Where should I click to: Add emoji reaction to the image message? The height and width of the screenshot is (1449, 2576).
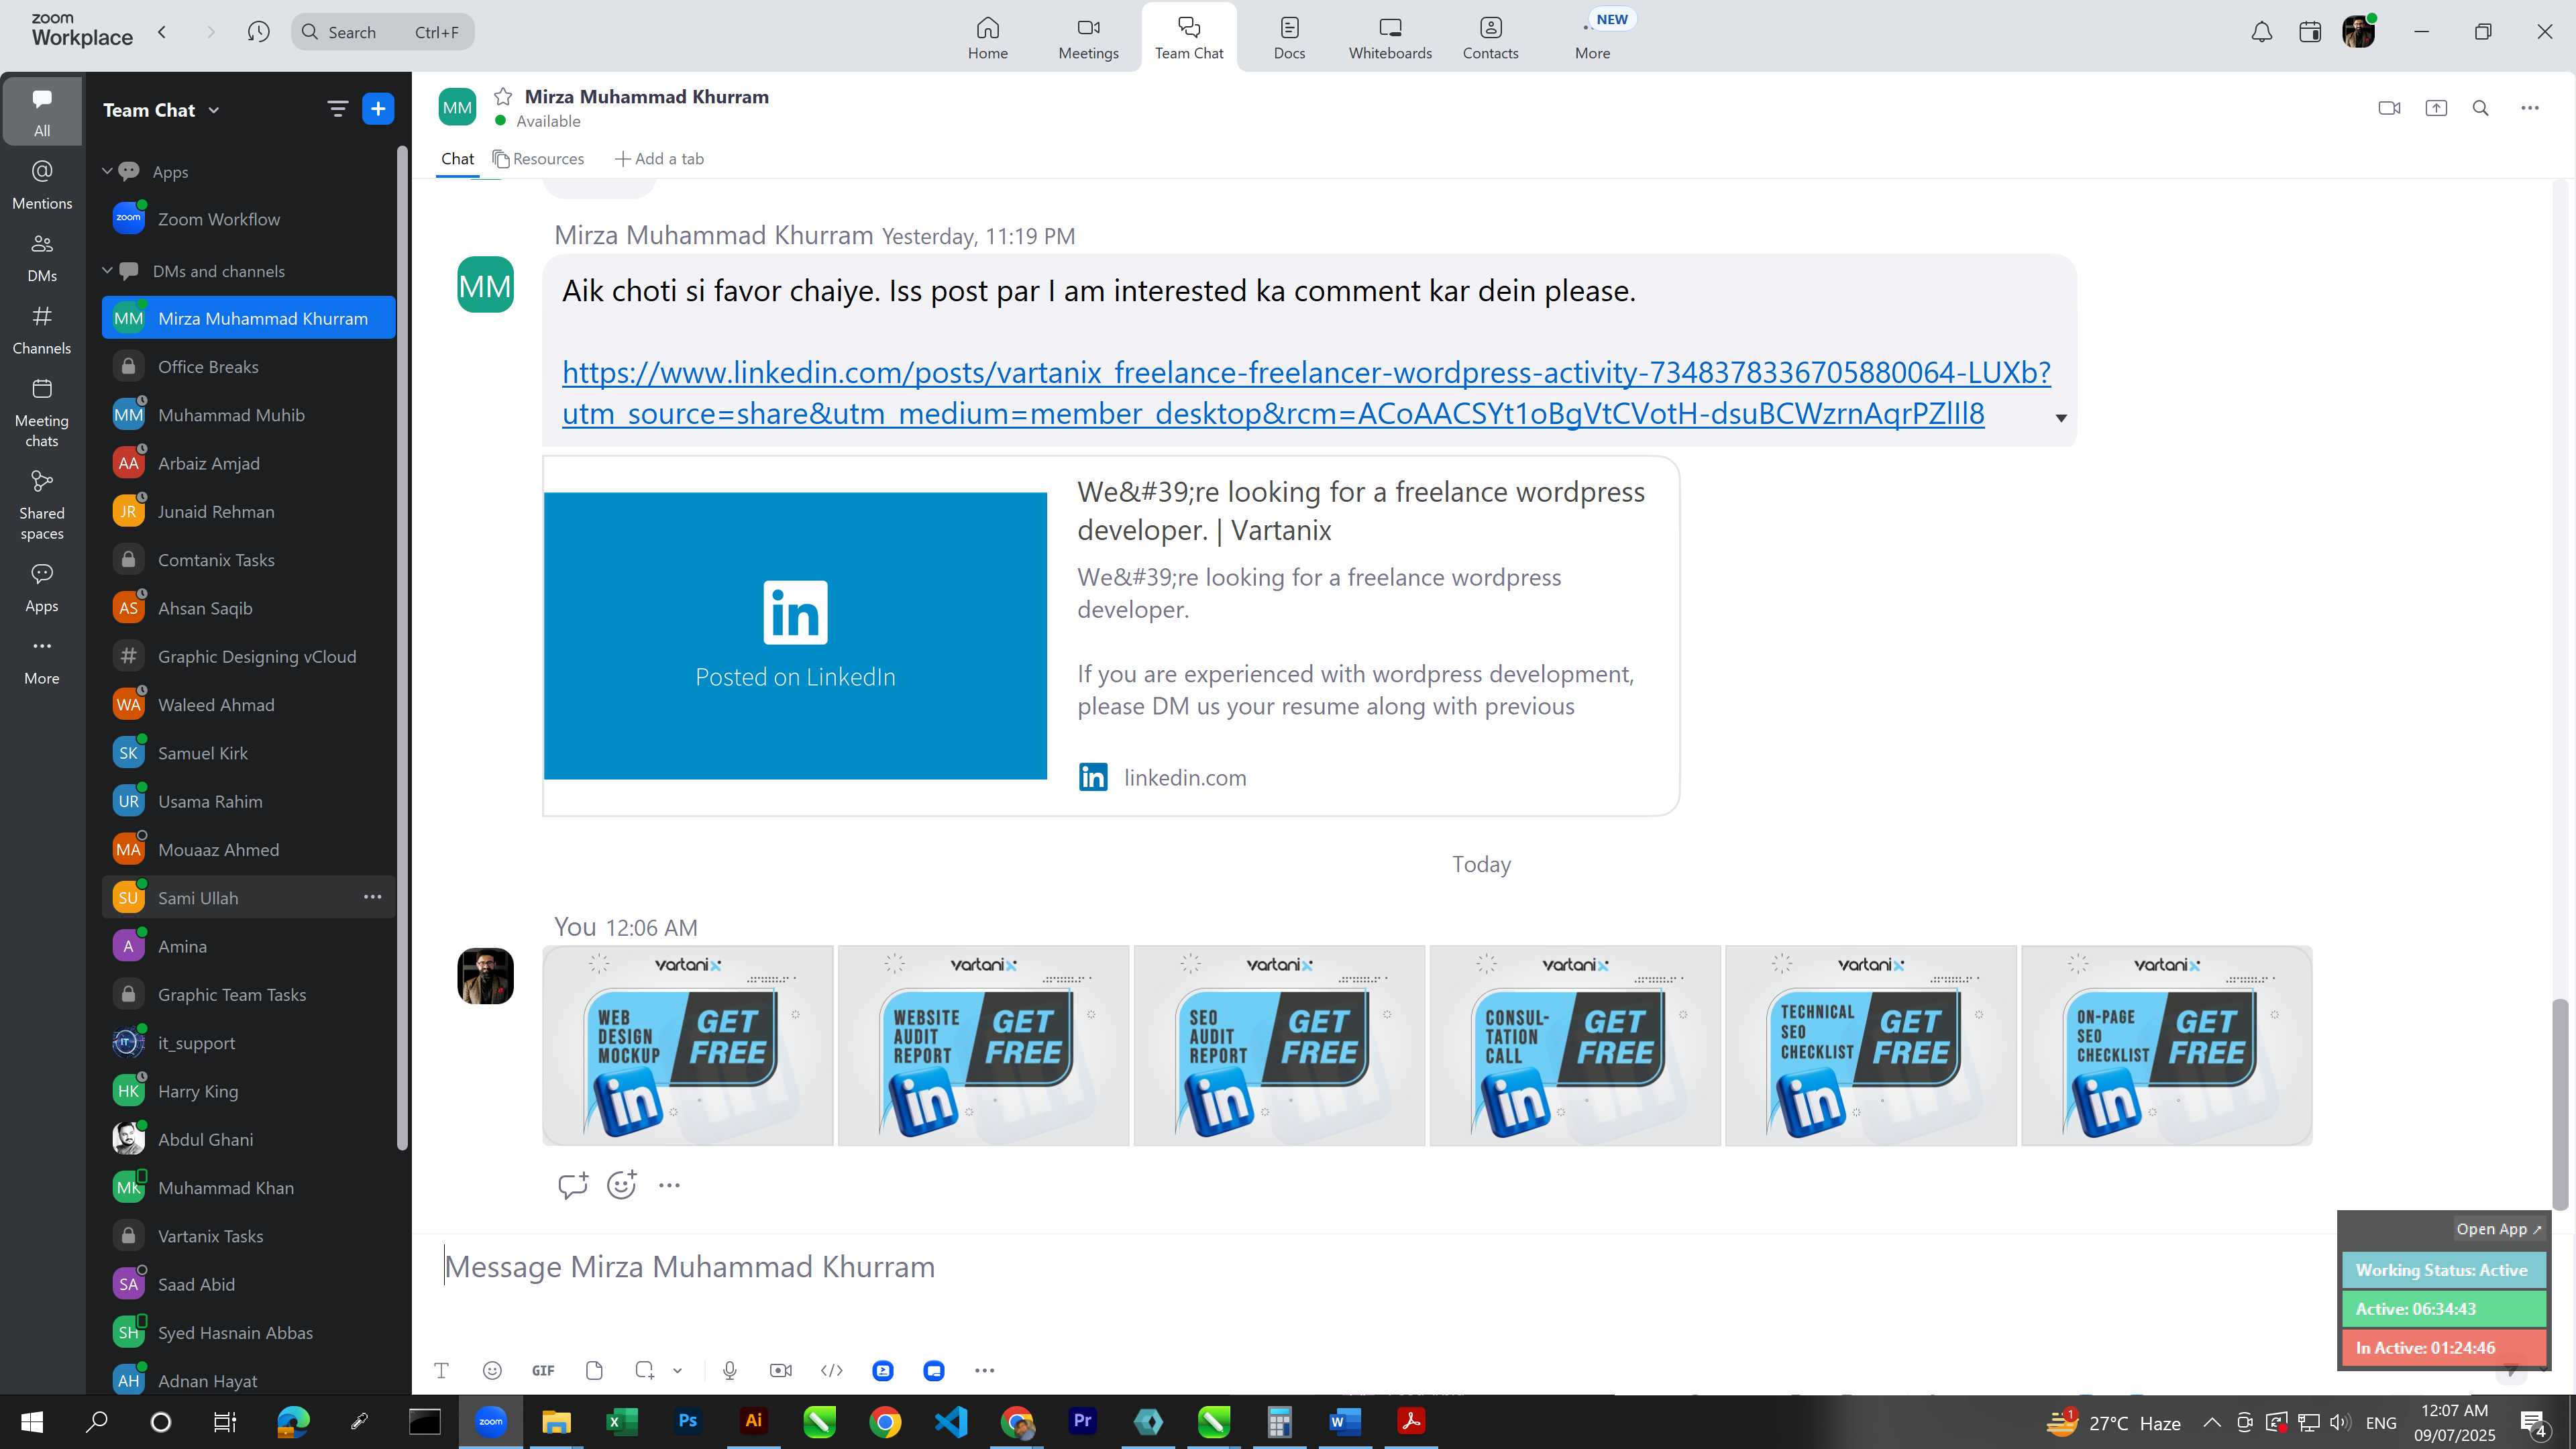tap(622, 1185)
